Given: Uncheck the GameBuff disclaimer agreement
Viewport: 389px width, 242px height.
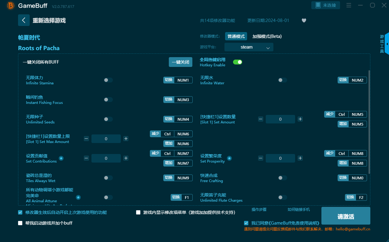Looking at the screenshot, I should pos(246,223).
